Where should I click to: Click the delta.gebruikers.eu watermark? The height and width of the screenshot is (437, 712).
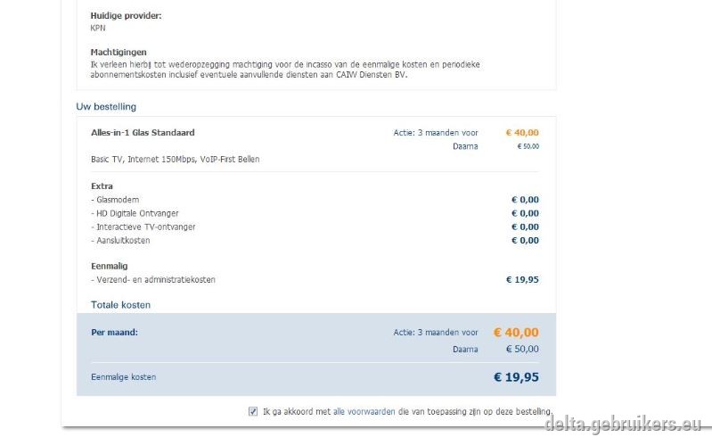[623, 424]
